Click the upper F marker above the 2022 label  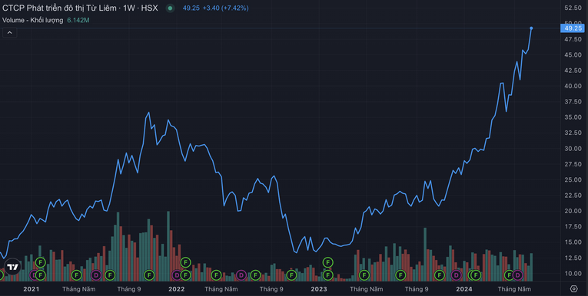click(x=185, y=262)
